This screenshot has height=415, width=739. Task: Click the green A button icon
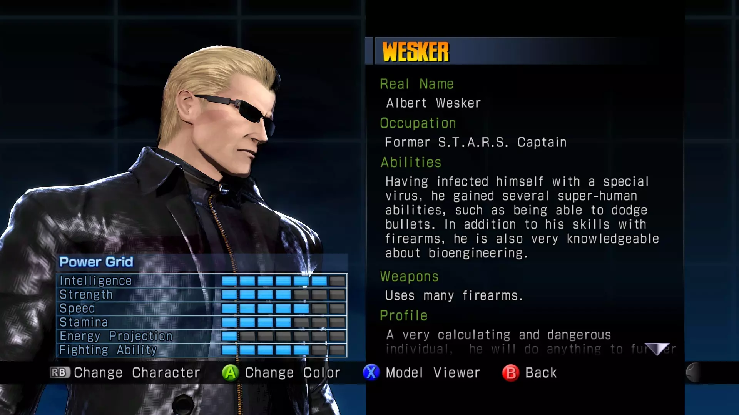click(230, 373)
